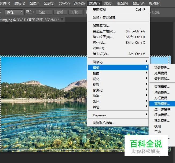Image resolution: width=175 pixels, height=163 pixels.
Task: Choose plain 模糊 in blur submenu
Action: 162,126
